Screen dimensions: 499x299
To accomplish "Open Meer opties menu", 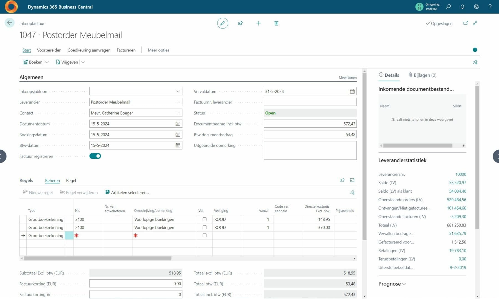I will coord(158,50).
